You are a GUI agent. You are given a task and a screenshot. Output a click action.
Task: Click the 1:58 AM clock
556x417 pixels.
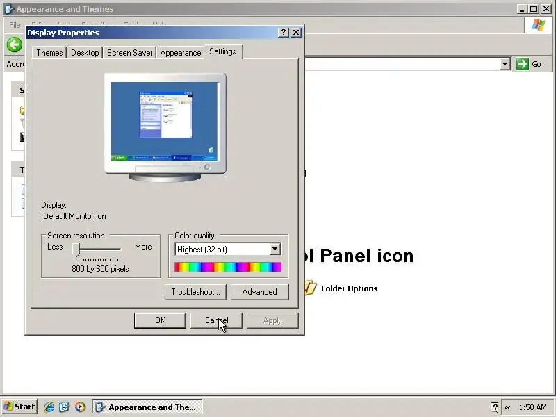click(532, 407)
